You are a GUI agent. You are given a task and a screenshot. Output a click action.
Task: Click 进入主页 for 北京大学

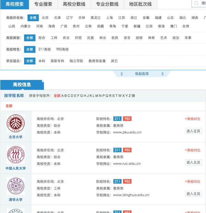coord(193,131)
